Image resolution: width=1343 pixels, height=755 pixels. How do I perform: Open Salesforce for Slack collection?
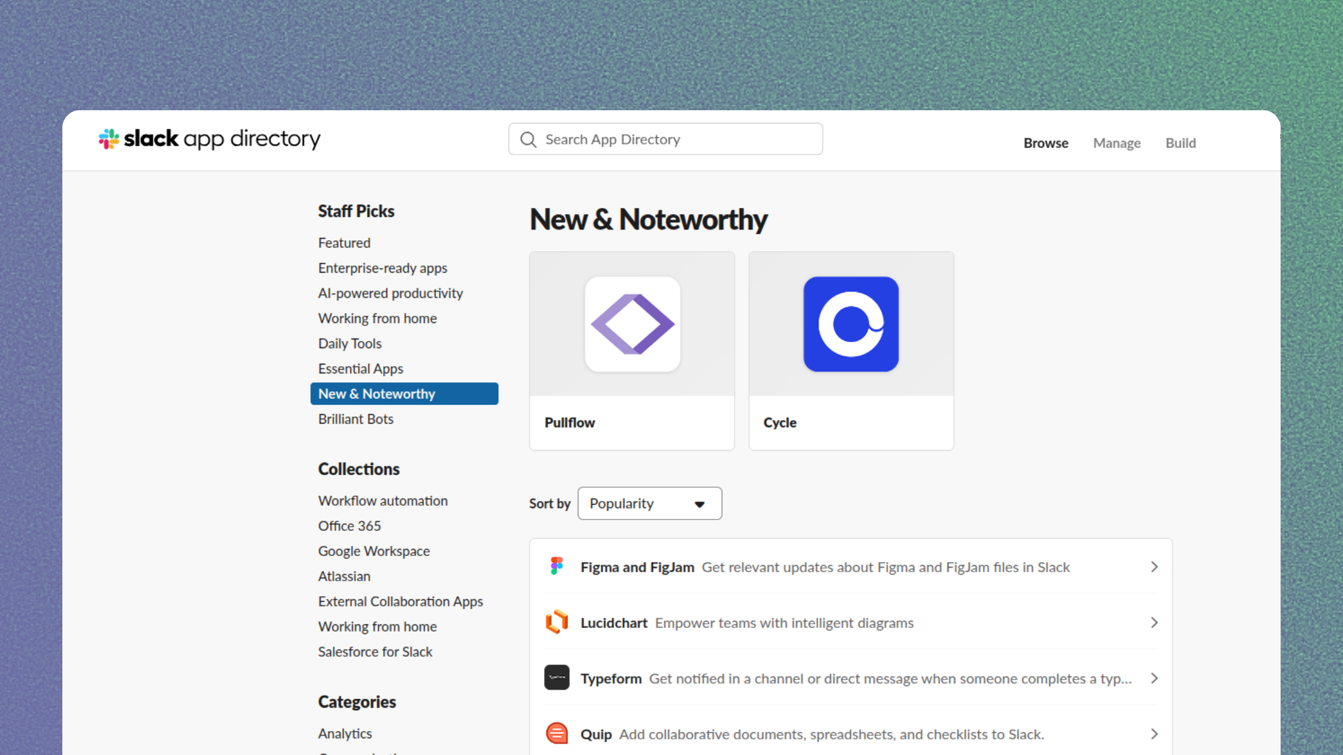(x=375, y=651)
